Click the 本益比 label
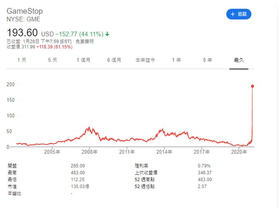Screen dimensions: 278x209 point(14,194)
